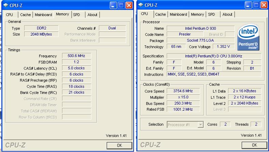Click the Multiplier value x 15.0

(183, 97)
